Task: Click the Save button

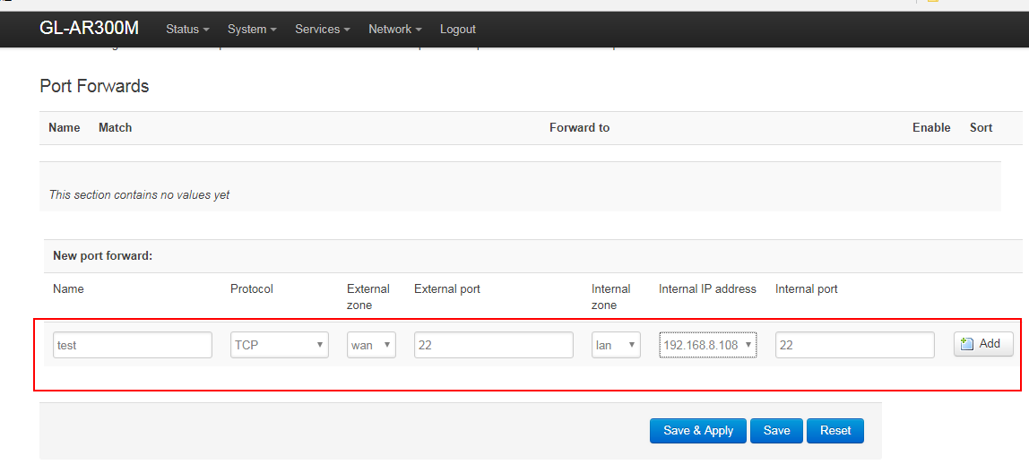Action: 776,430
